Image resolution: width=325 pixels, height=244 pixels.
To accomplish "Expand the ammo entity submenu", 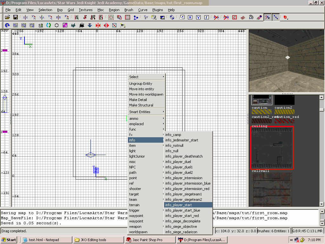I will point(147,119).
